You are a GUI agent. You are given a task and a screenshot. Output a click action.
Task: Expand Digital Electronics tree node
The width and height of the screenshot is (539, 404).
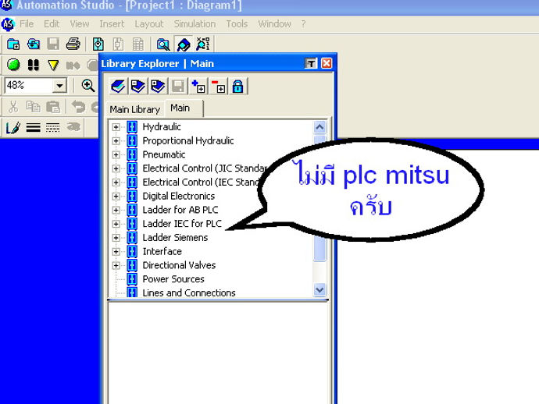pos(116,197)
